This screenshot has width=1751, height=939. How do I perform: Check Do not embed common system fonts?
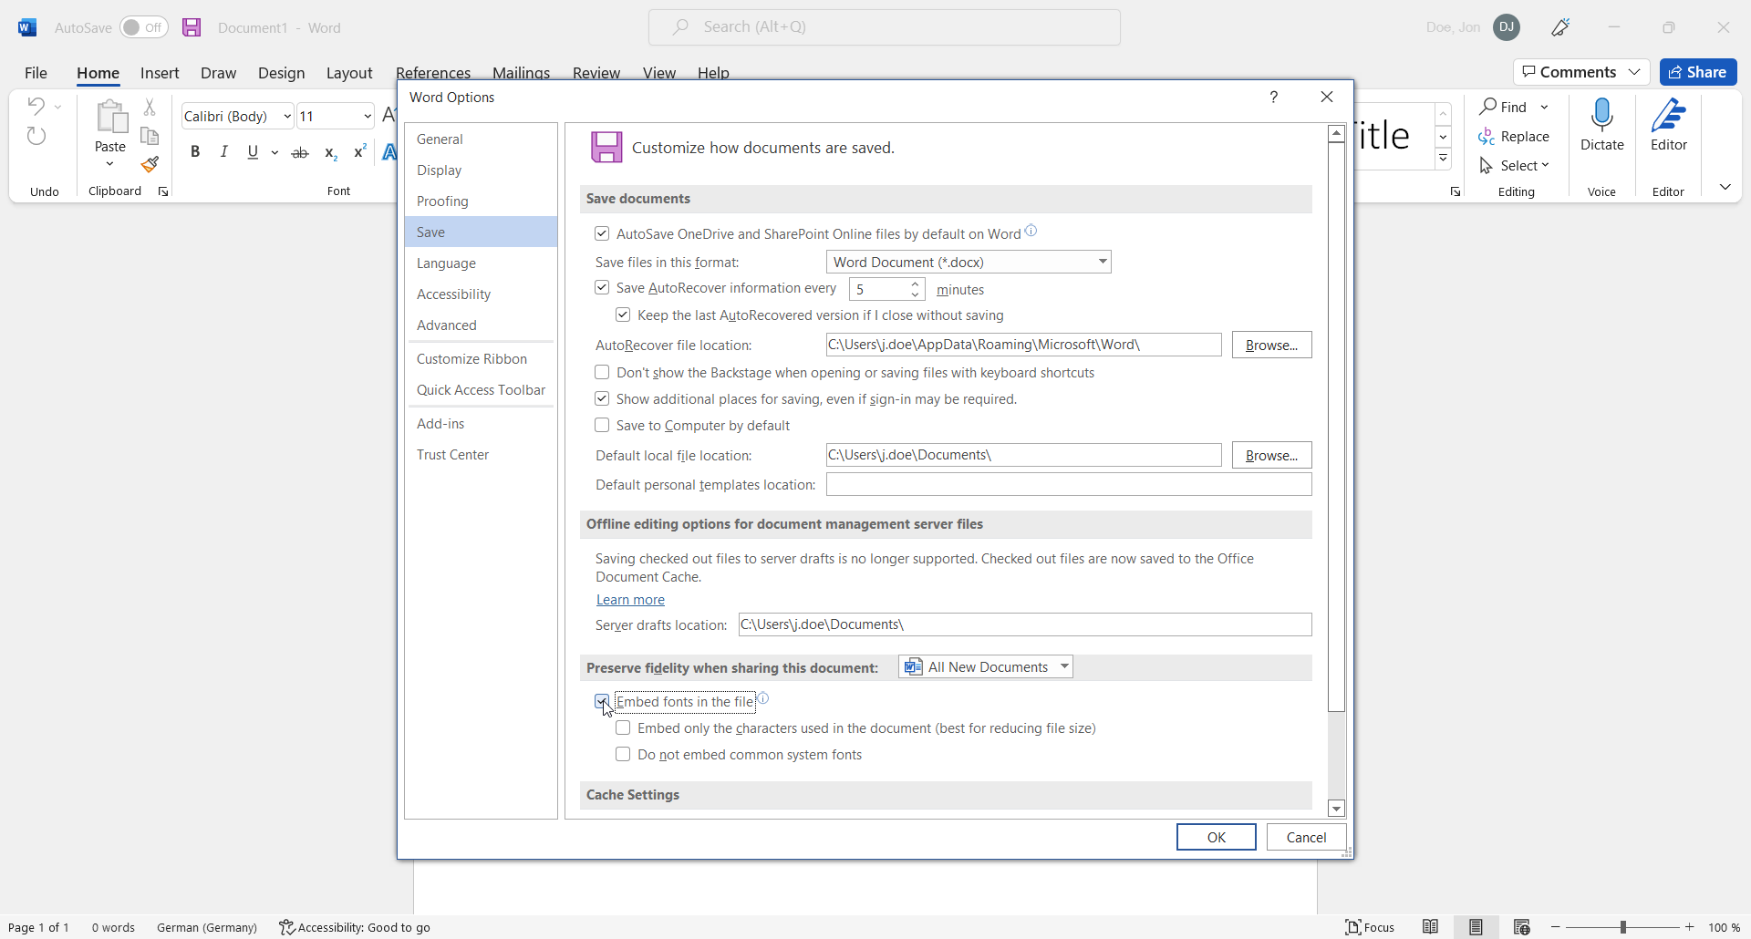(623, 754)
